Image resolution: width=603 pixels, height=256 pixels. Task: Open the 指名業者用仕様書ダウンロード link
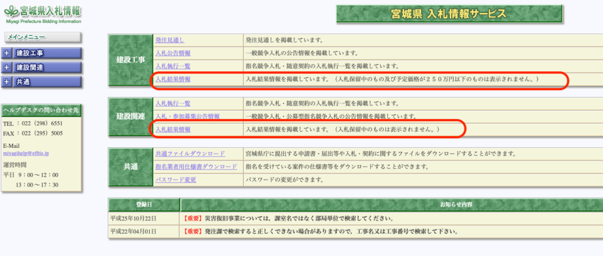[x=196, y=167]
